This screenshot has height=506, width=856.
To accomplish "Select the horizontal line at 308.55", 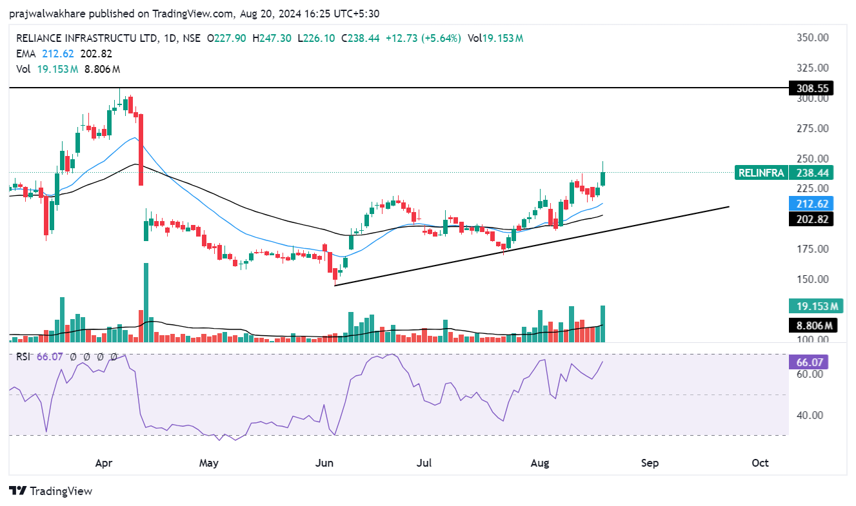I will 399,87.
